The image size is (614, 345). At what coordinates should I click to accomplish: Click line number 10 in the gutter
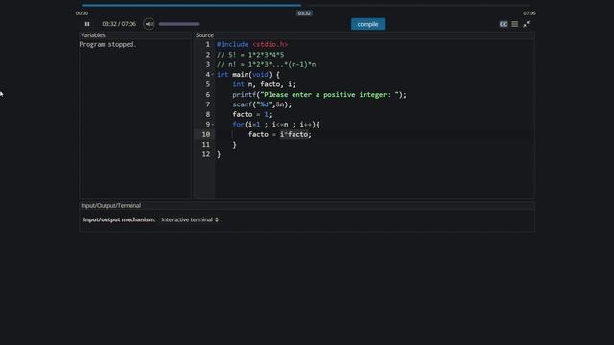point(206,134)
